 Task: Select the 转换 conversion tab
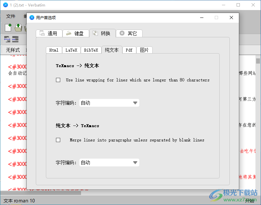click(103, 33)
